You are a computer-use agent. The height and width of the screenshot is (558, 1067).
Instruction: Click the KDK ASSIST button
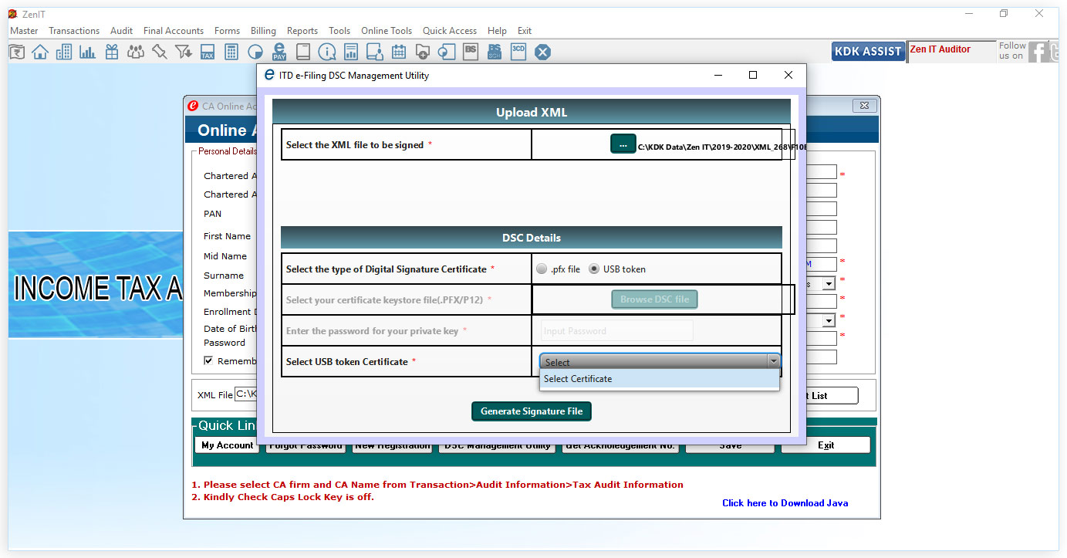point(868,52)
